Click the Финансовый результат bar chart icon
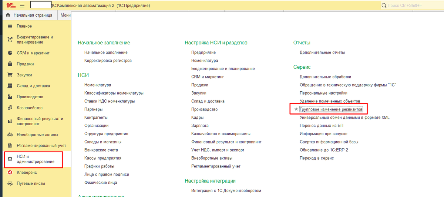Image resolution: width=444 pixels, height=197 pixels. pos(10,121)
